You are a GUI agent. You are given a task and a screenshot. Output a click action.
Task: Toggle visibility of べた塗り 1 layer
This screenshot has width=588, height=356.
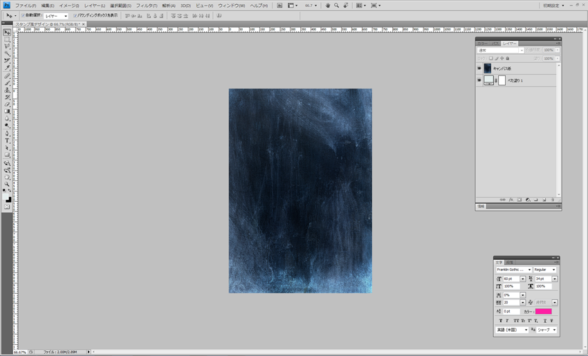[479, 80]
